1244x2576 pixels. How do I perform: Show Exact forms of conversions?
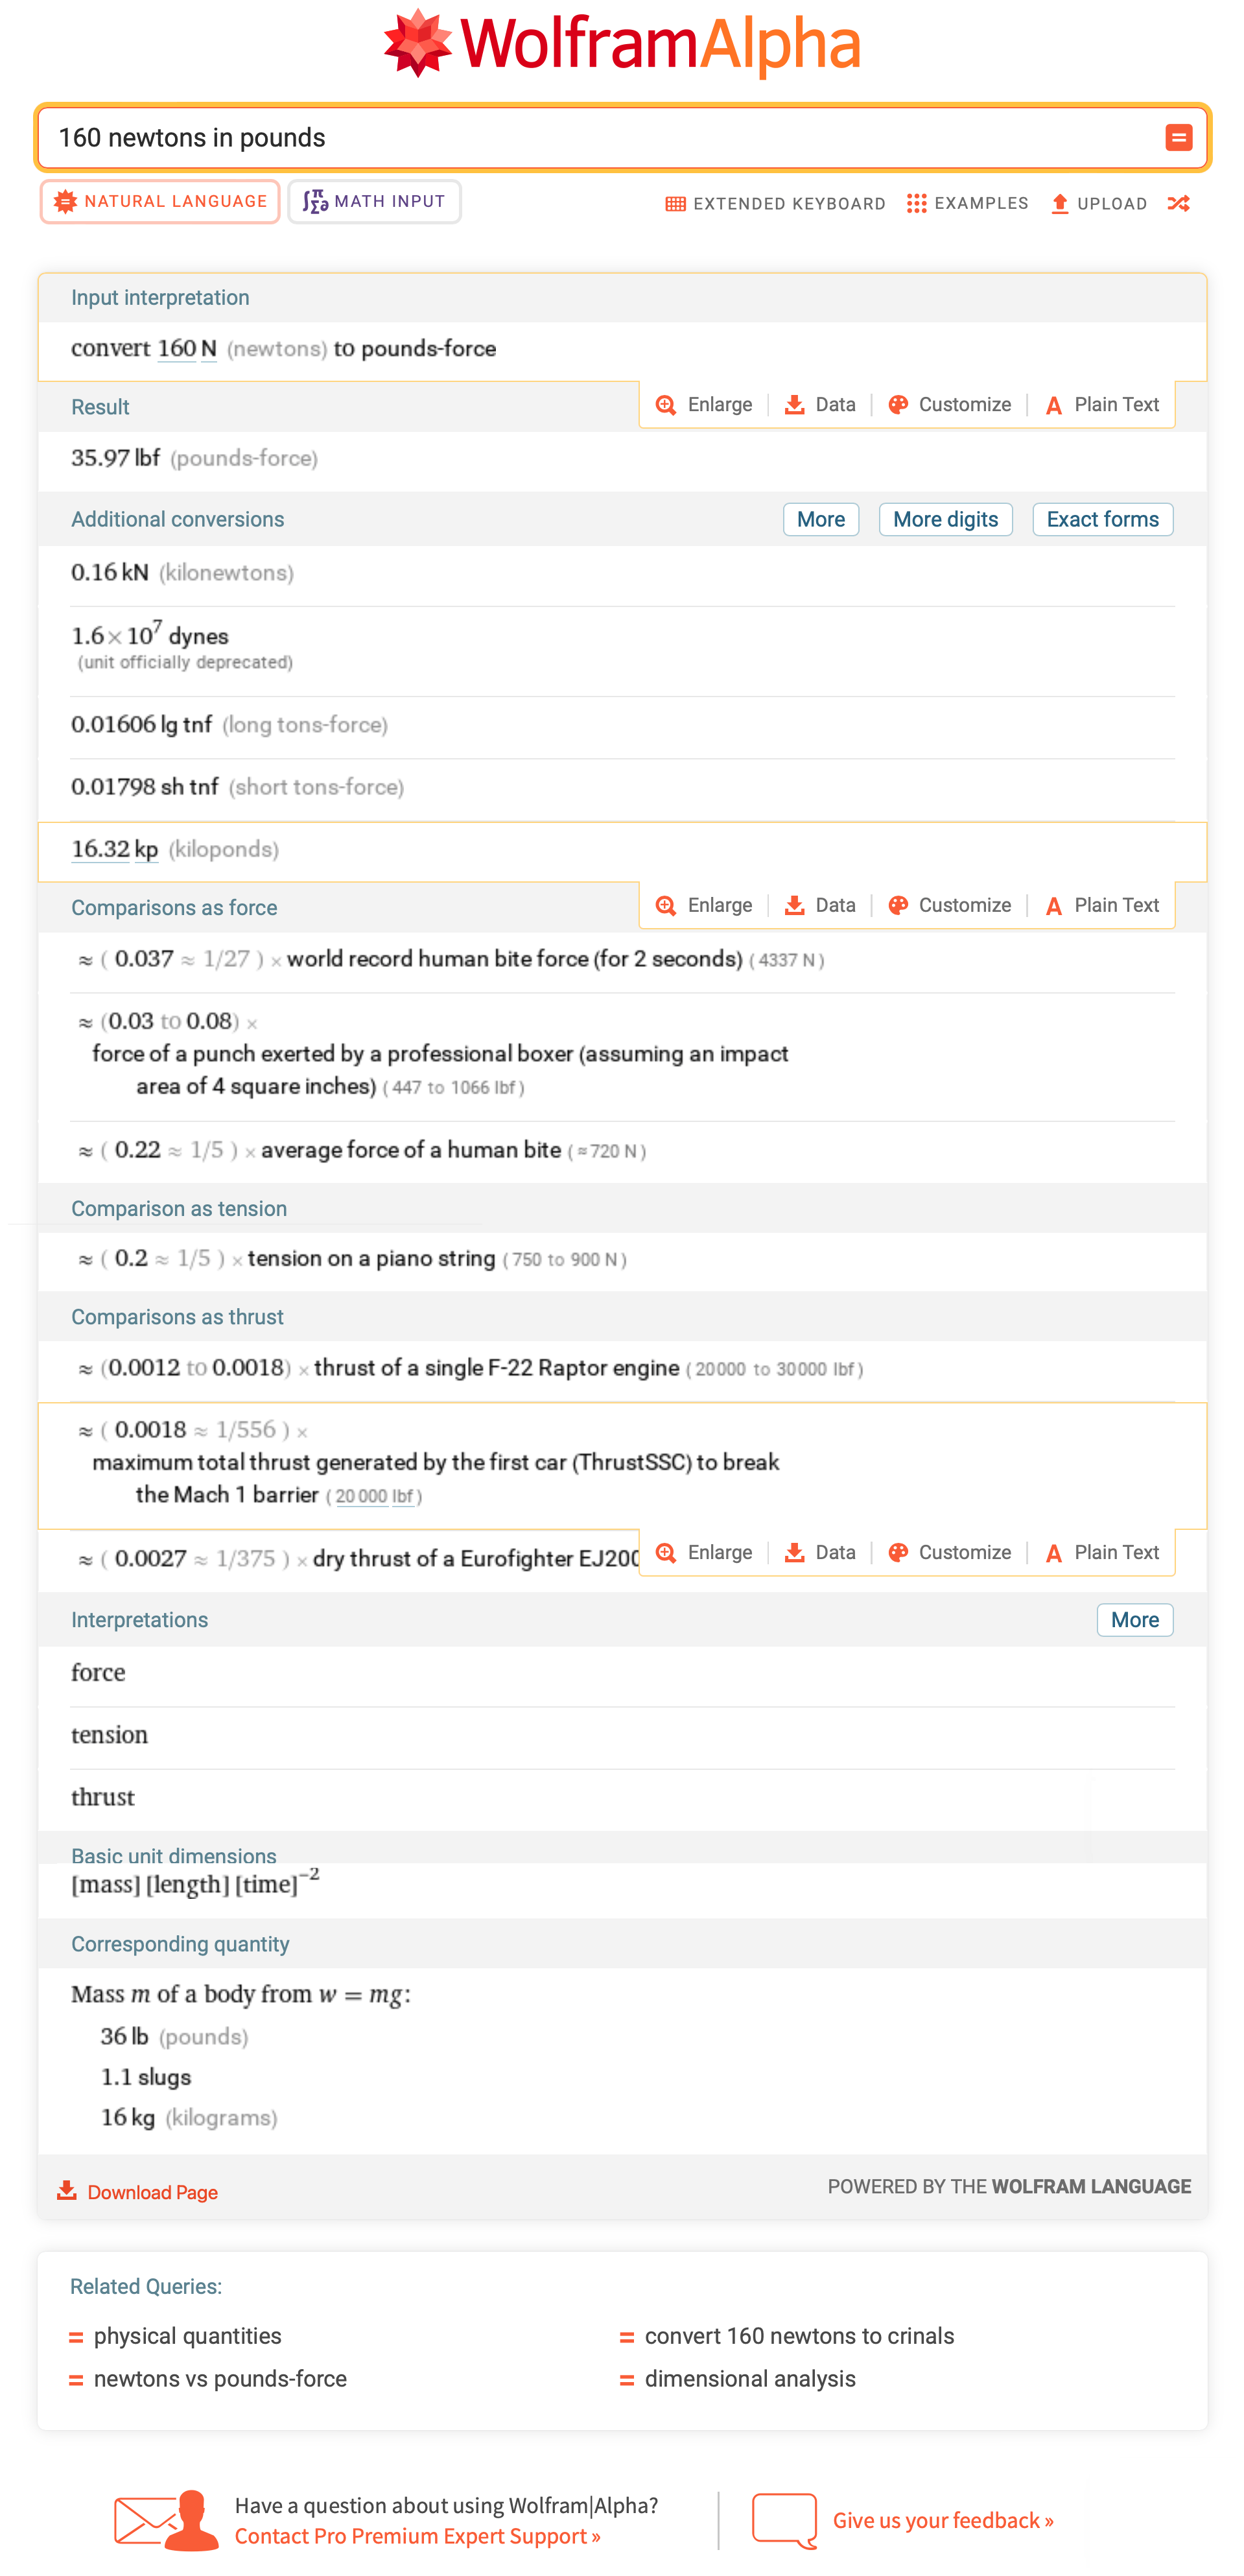(x=1101, y=520)
